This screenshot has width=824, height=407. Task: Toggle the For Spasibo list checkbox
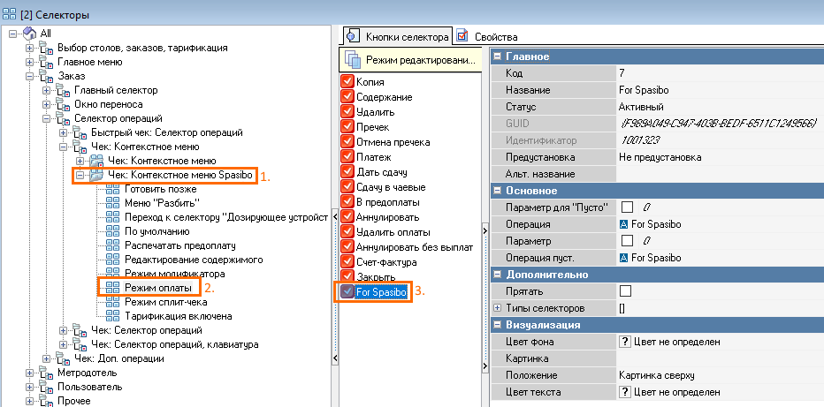click(x=347, y=292)
